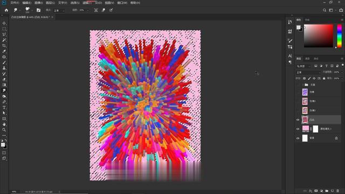The image size is (345, 194).
Task: Select the purple layer thumbnail
Action: tap(305, 92)
